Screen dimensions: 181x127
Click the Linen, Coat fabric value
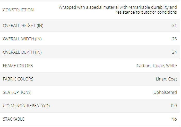coord(166,79)
